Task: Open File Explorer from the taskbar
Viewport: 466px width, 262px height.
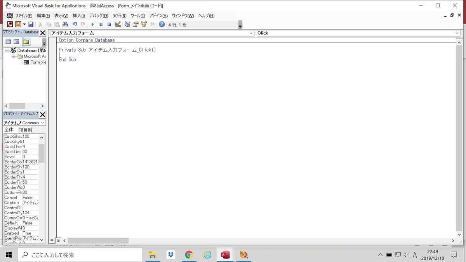Action: (x=152, y=255)
